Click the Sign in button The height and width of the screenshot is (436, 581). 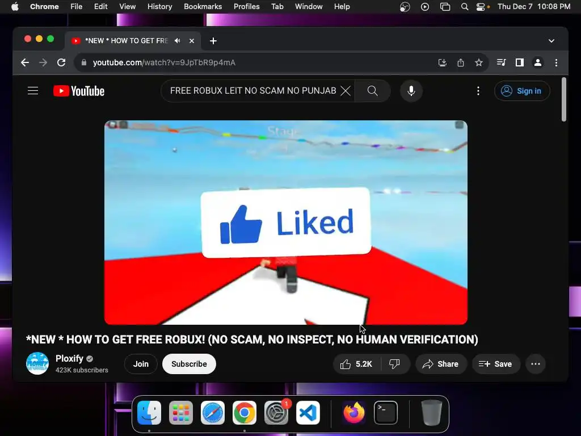[522, 91]
